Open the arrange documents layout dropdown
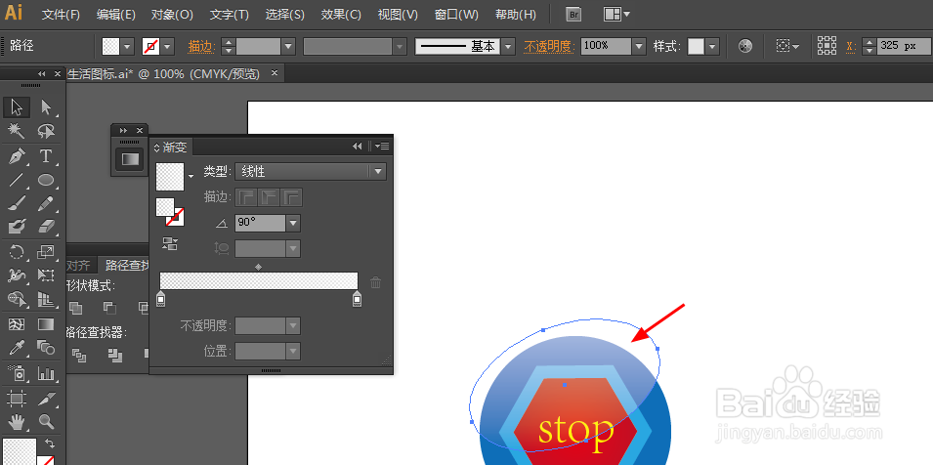 coord(617,15)
